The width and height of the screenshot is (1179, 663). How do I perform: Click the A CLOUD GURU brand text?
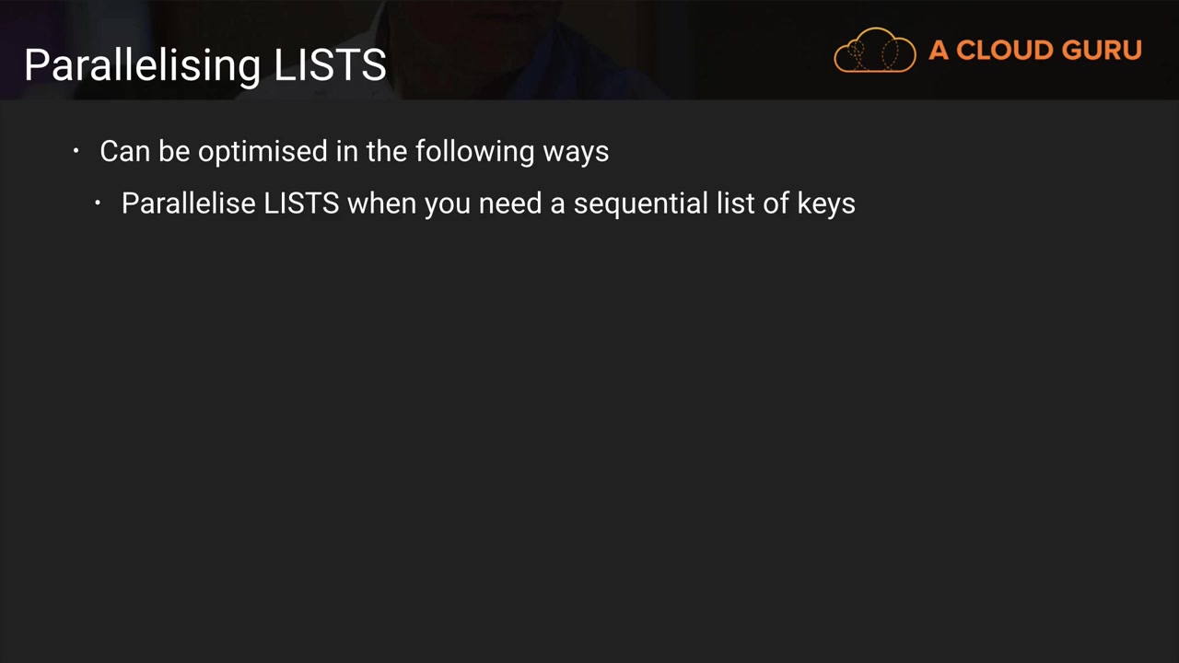(1034, 50)
